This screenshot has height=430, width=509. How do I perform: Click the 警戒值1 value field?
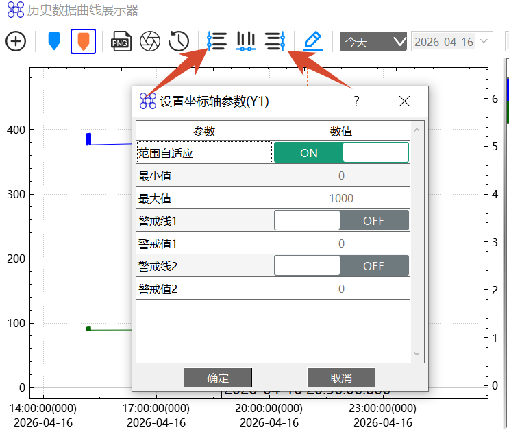pyautogui.click(x=341, y=243)
